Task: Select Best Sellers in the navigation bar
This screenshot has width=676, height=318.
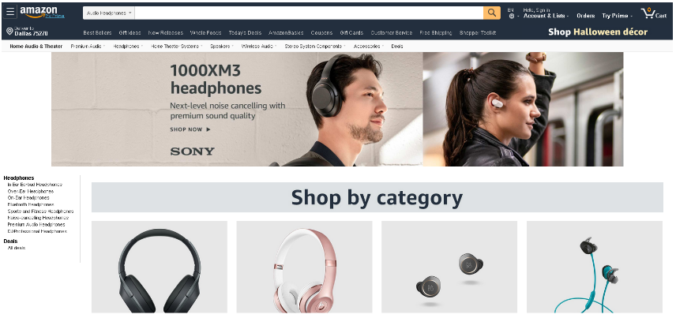Action: 97,33
